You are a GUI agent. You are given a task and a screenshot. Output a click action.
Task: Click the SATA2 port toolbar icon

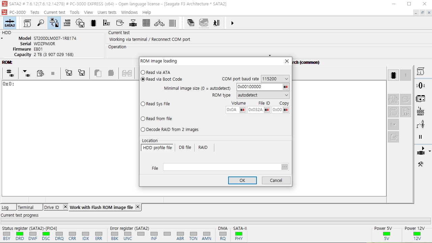click(10, 23)
